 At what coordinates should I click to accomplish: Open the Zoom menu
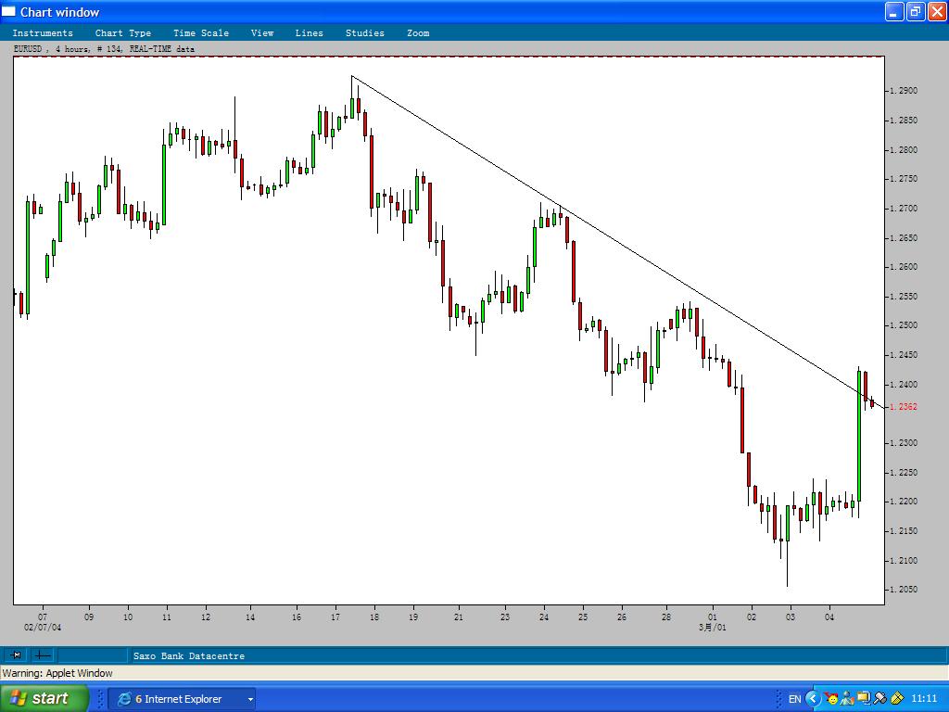(418, 32)
